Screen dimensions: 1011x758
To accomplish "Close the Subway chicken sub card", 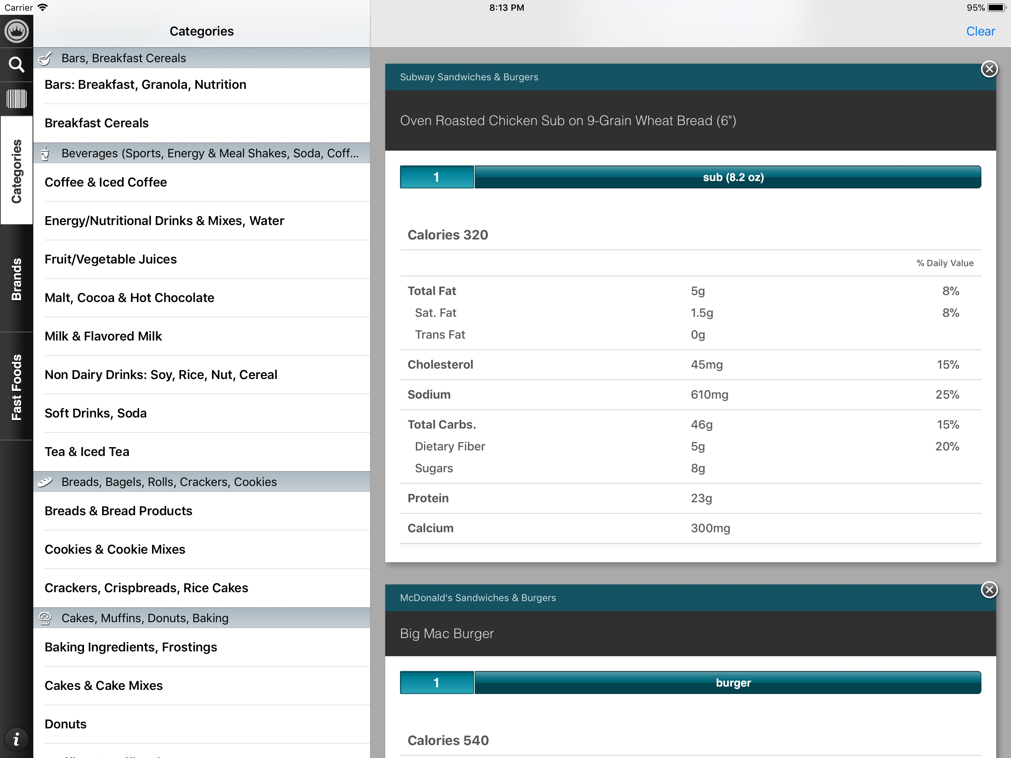I will click(x=989, y=69).
